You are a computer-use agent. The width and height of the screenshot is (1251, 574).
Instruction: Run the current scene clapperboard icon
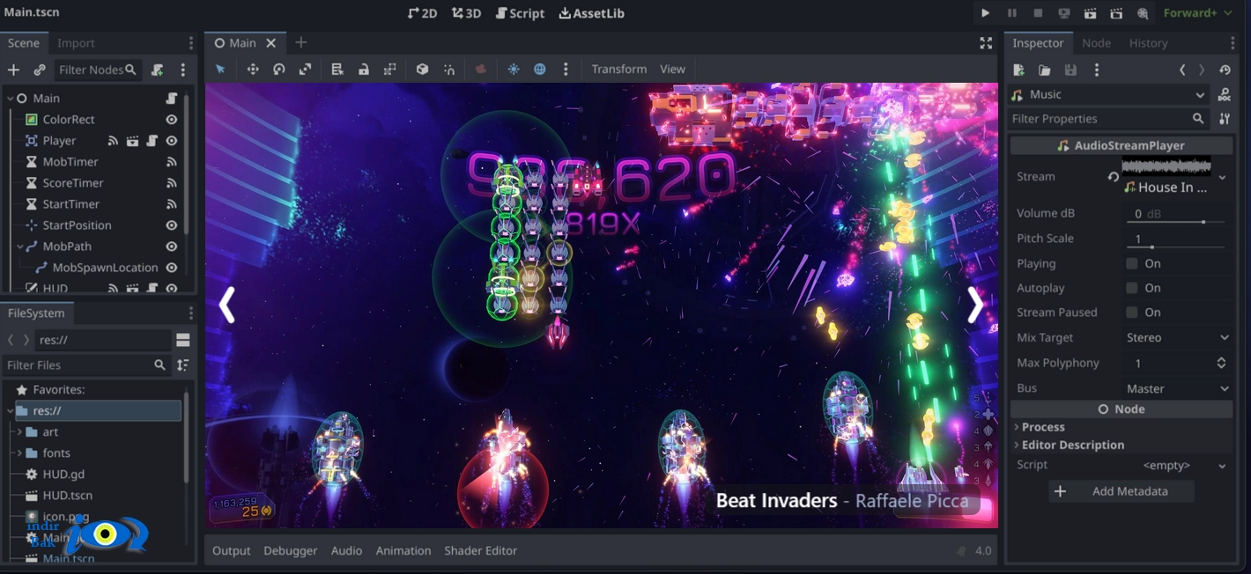coord(1091,13)
